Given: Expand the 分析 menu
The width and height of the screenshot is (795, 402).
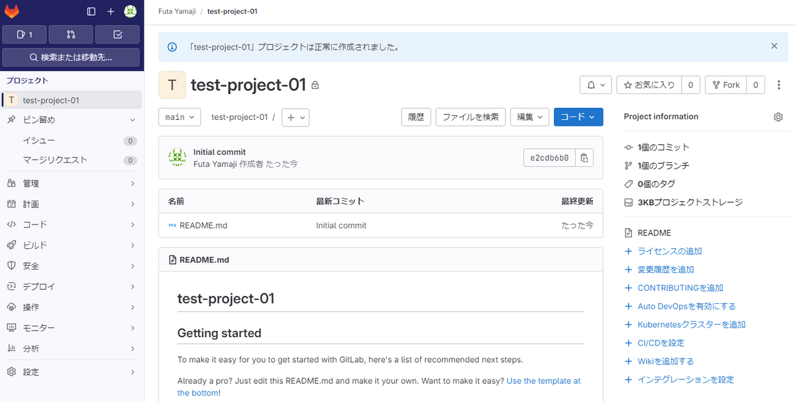Looking at the screenshot, I should tap(72, 348).
